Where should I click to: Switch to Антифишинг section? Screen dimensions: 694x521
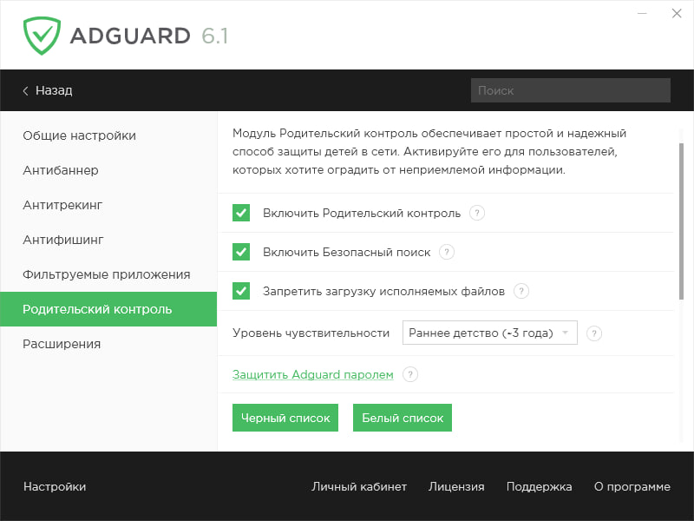point(63,240)
